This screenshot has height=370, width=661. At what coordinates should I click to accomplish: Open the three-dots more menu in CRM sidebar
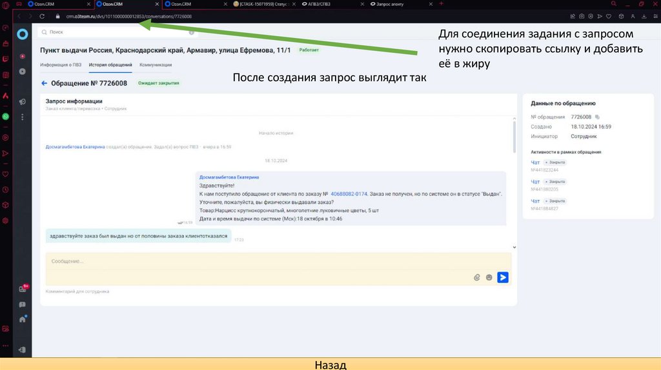click(23, 117)
